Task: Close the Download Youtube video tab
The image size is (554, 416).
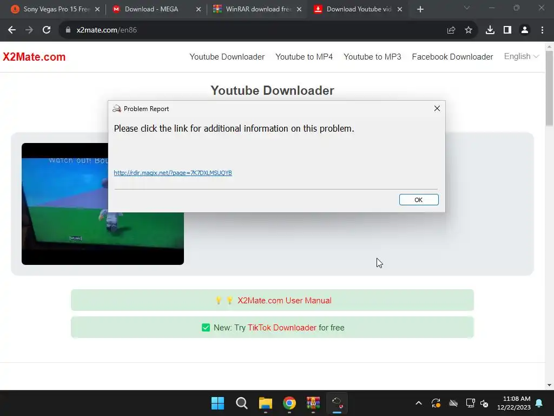Action: [x=400, y=9]
